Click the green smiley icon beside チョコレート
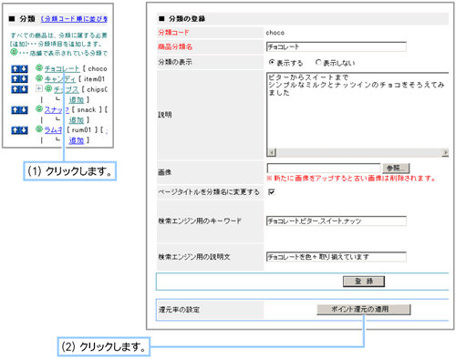 [x=39, y=67]
